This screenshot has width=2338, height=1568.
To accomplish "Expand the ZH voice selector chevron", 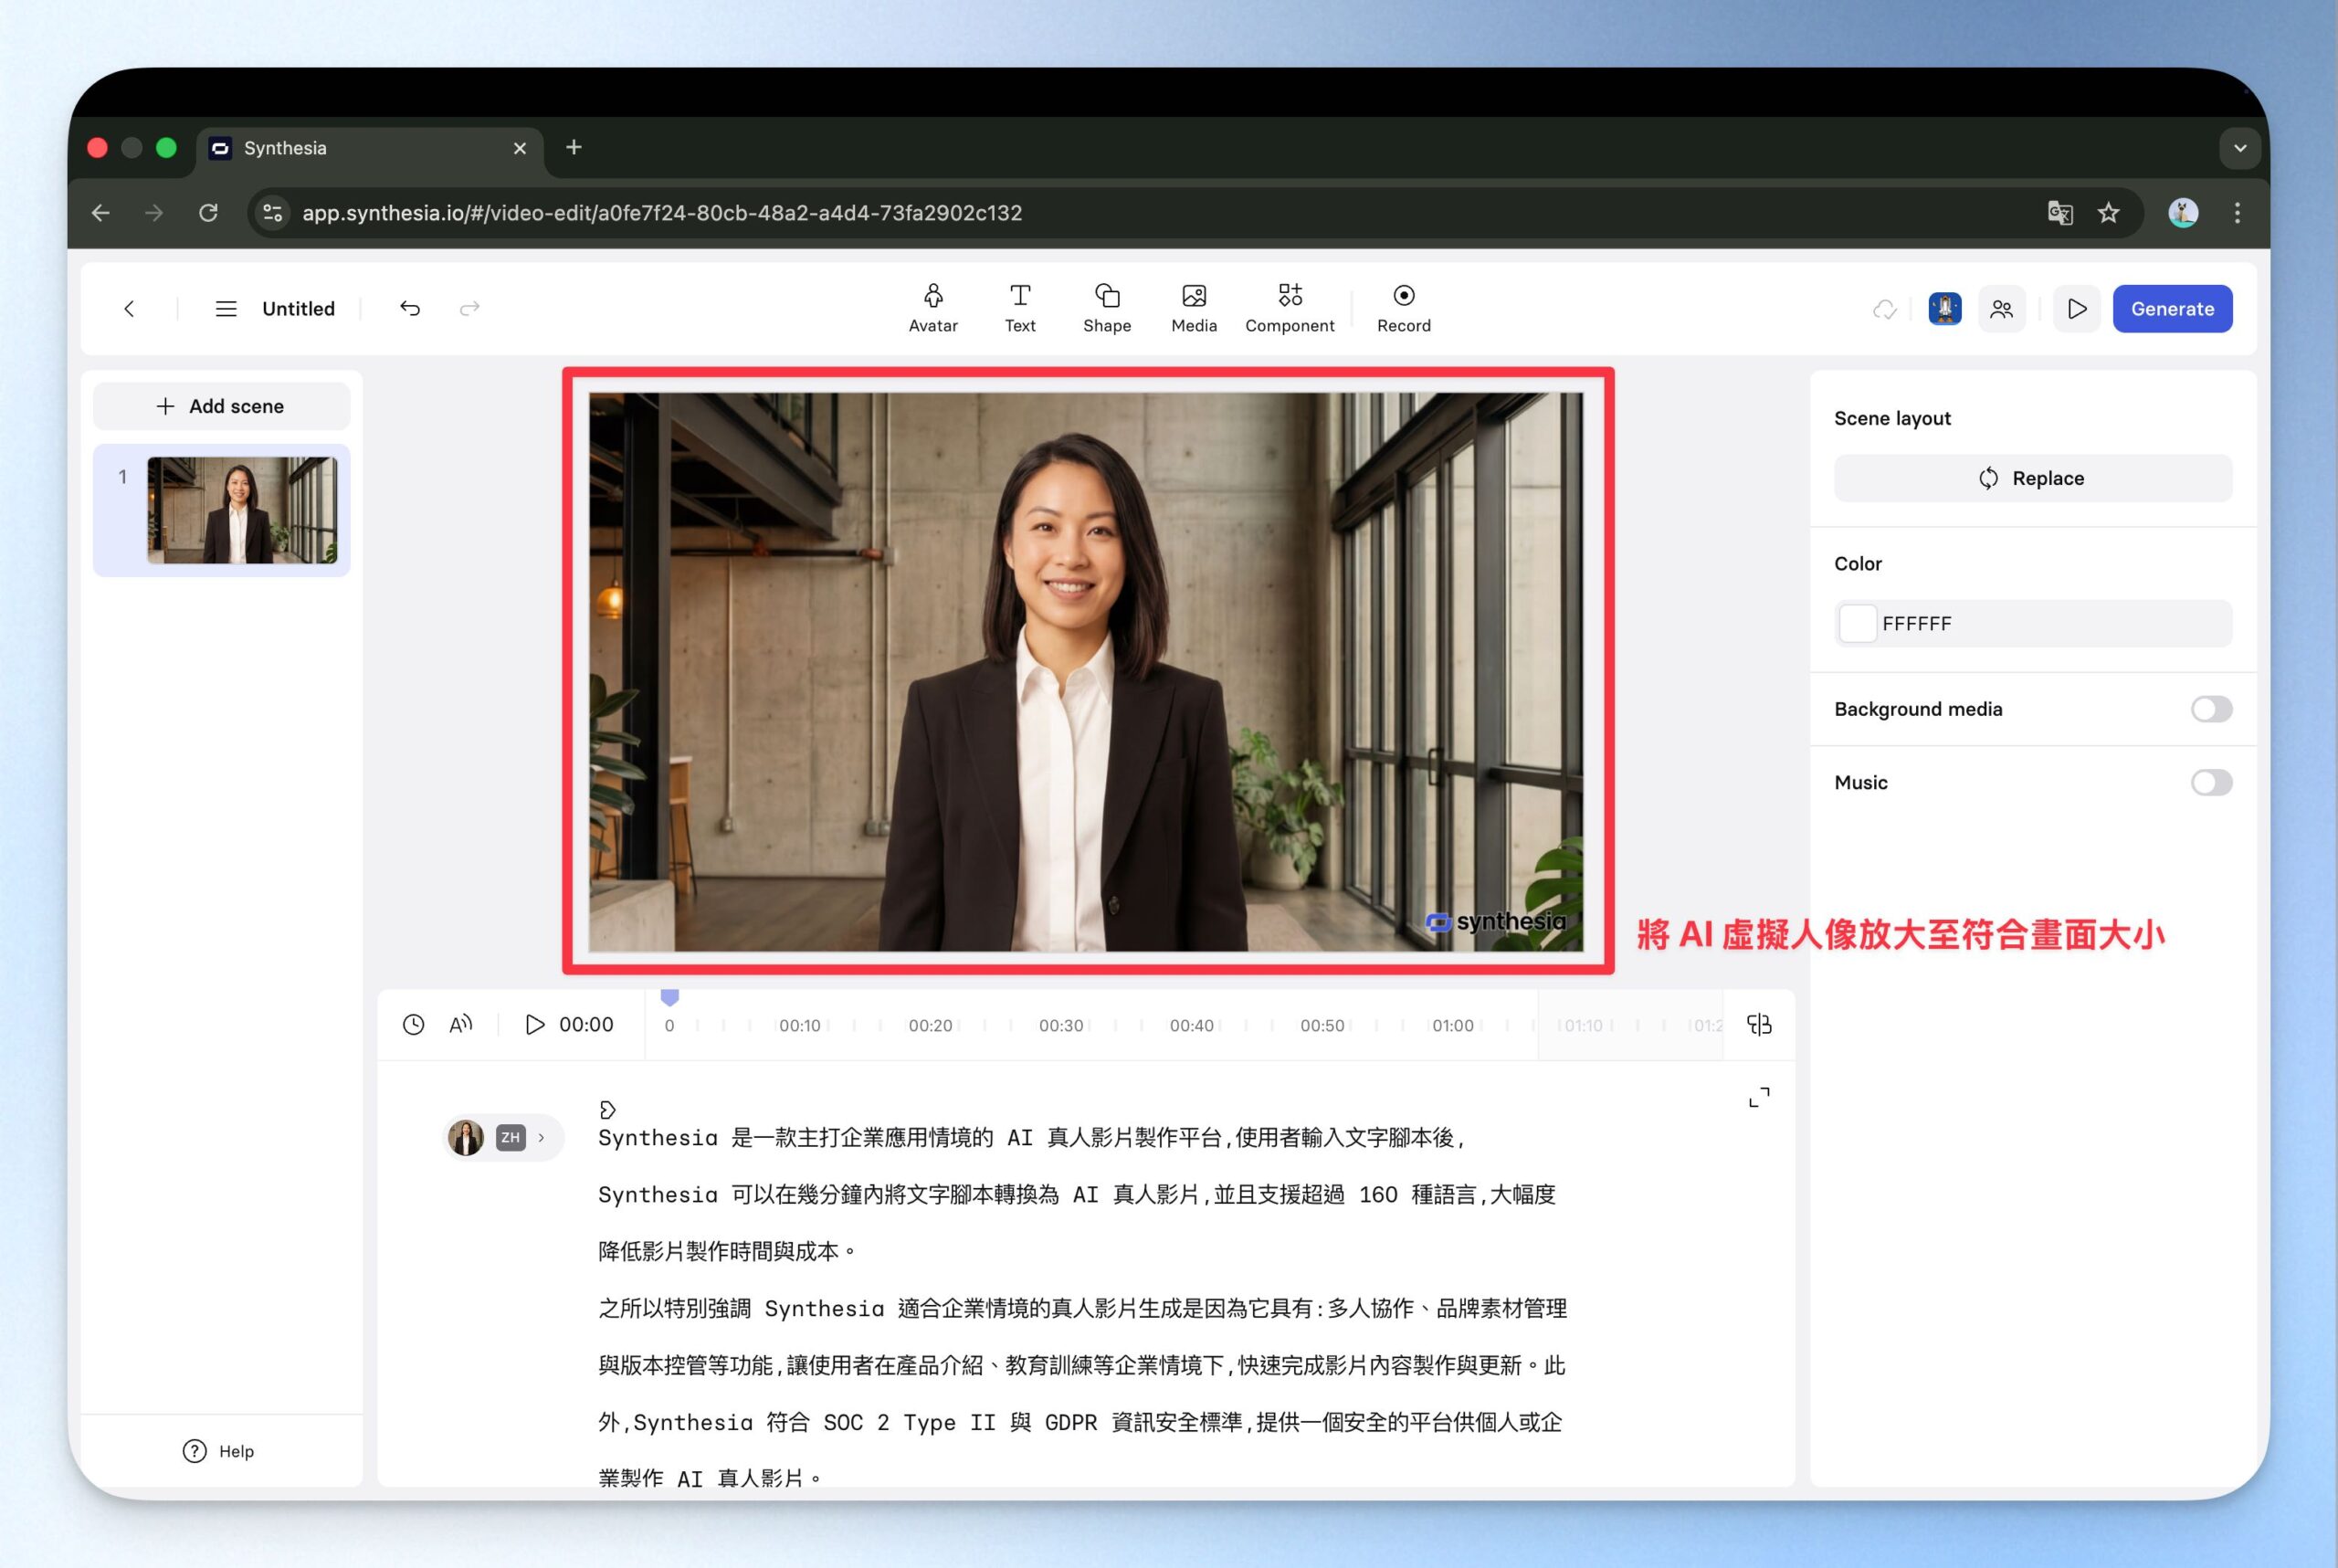I will 542,1137.
